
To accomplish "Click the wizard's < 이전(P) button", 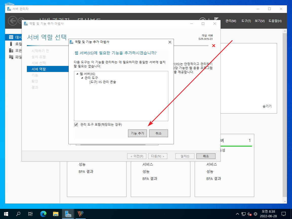I will tap(137, 156).
